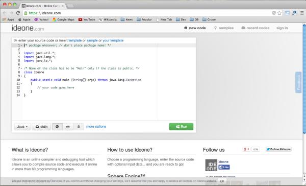Click the more options link
Screen dimensions: 306x186
(96, 127)
